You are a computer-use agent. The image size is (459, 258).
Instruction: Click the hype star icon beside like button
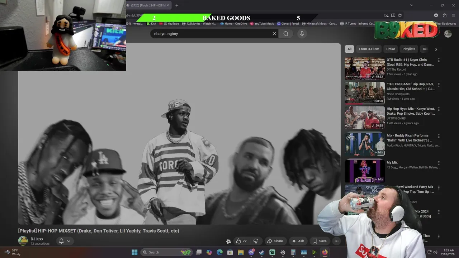pyautogui.click(x=228, y=242)
